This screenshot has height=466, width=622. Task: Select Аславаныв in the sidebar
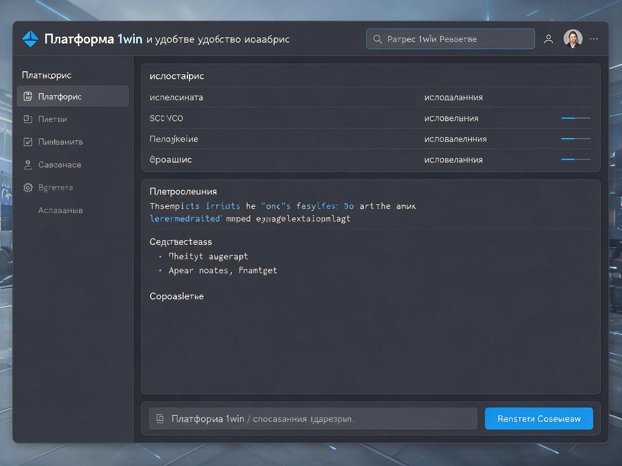point(60,210)
